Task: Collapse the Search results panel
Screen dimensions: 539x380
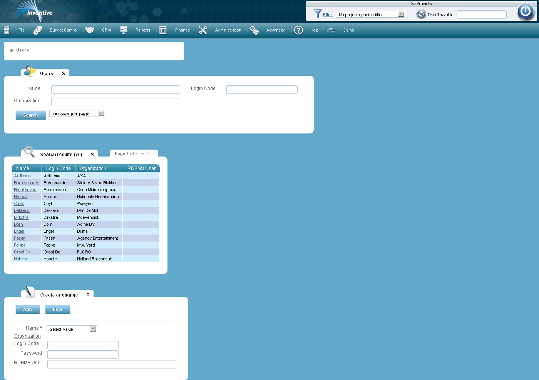Action: point(92,154)
